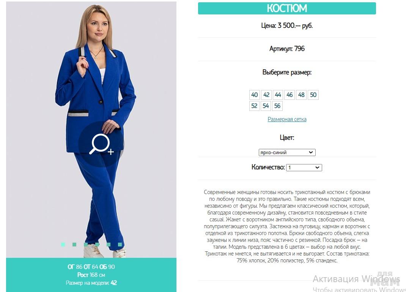Pick size 48 option
The height and width of the screenshot is (292, 406).
(301, 95)
